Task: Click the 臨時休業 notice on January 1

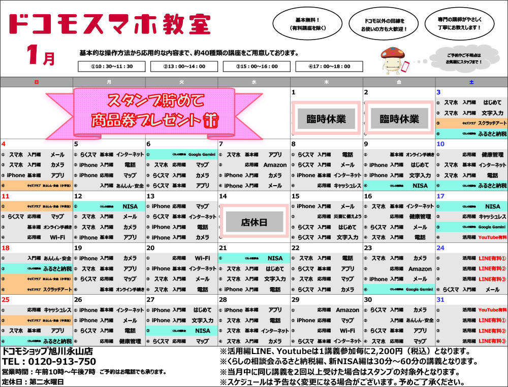Action: 326,119
